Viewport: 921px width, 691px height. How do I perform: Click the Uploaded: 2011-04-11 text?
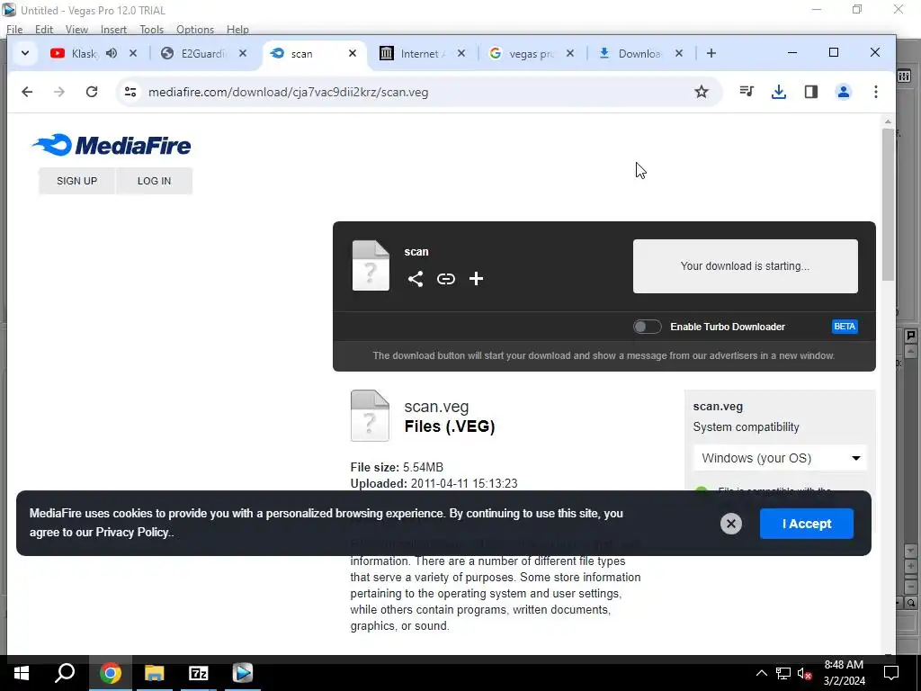(x=434, y=483)
